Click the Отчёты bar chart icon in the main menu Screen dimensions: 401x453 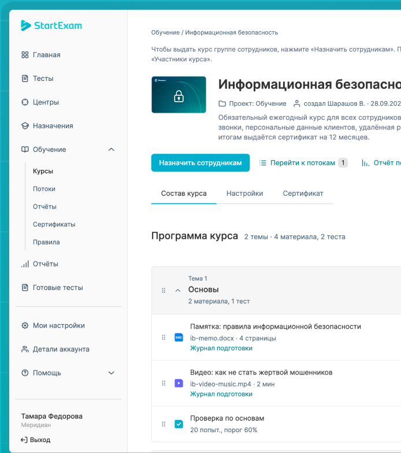coord(25,263)
